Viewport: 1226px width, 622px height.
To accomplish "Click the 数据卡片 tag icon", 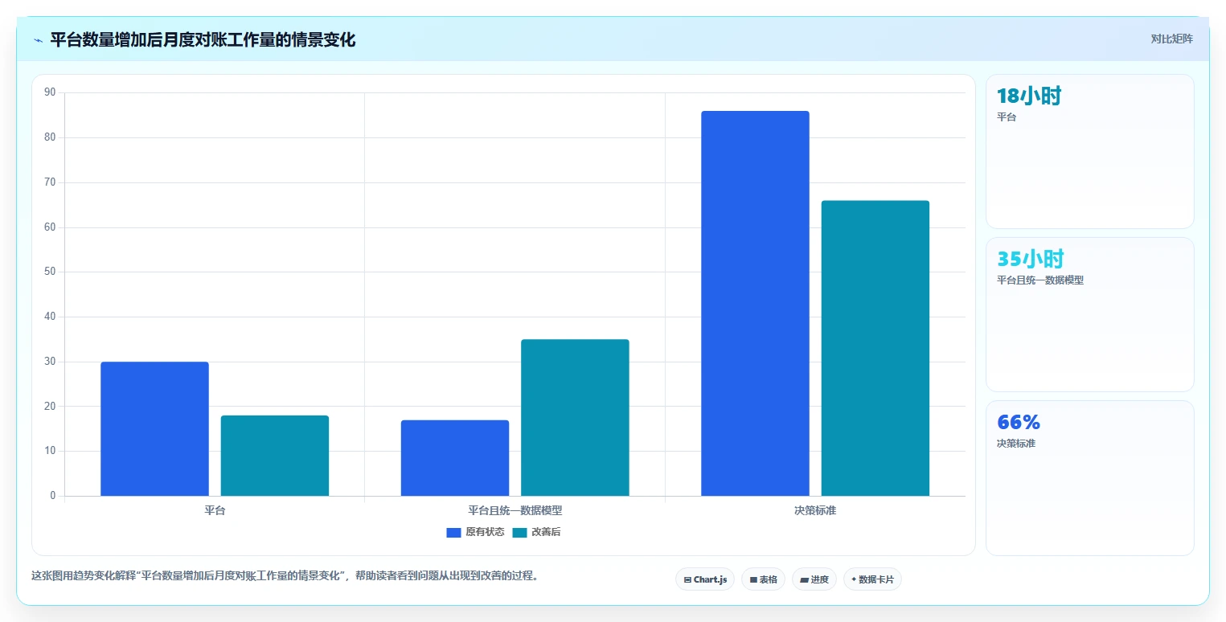I will pyautogui.click(x=854, y=579).
